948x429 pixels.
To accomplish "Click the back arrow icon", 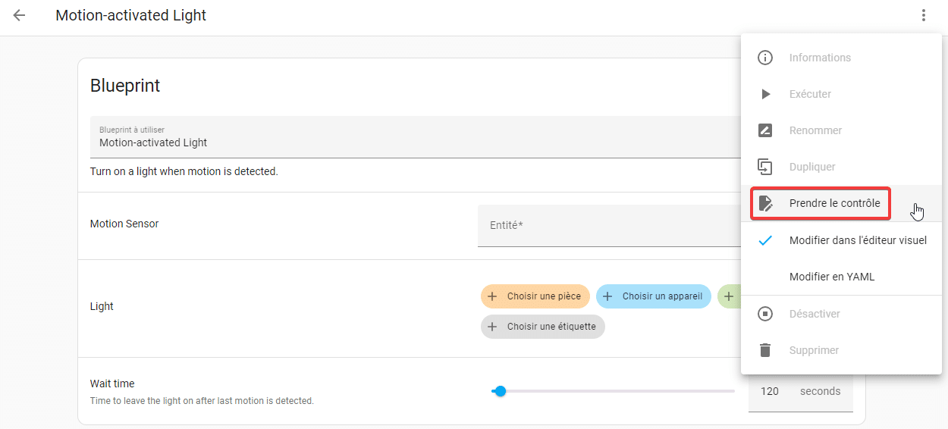I will (x=19, y=15).
